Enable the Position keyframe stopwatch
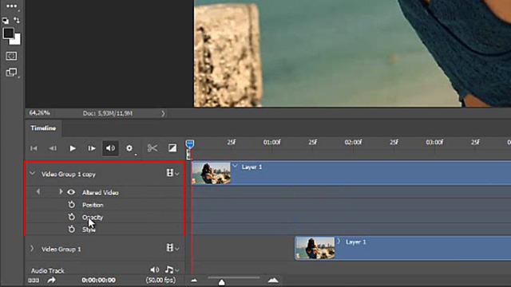 point(71,205)
